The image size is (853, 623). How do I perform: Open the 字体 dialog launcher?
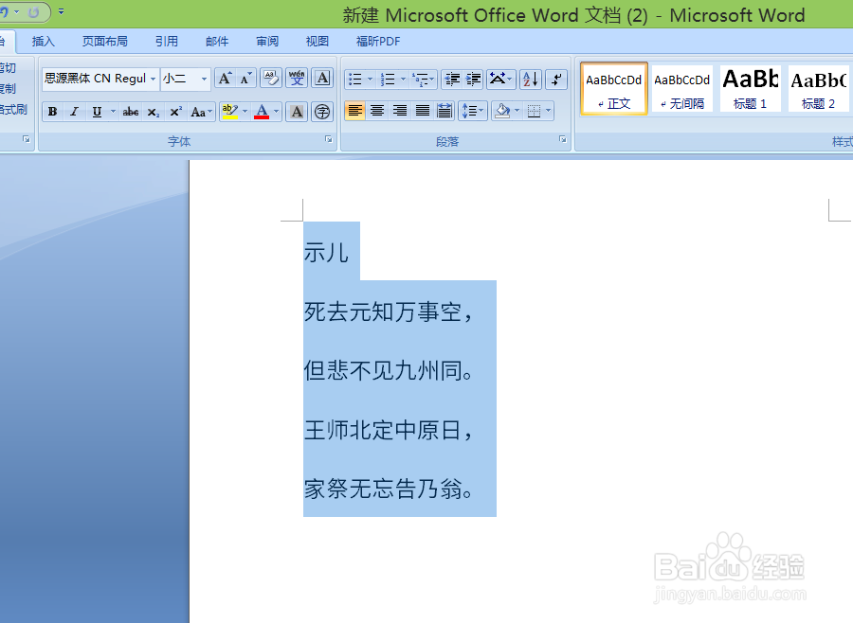(329, 139)
